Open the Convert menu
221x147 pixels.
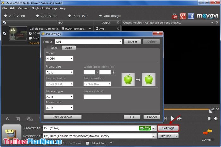pyautogui.click(x=23, y=9)
